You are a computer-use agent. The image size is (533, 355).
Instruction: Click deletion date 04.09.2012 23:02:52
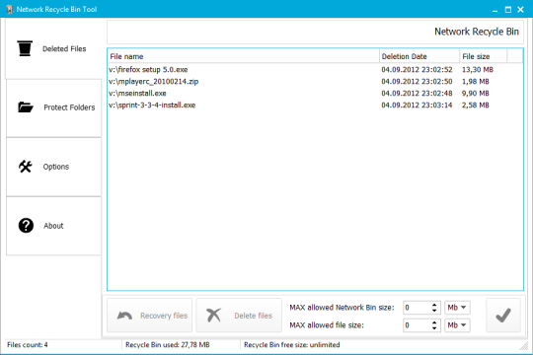coord(417,70)
